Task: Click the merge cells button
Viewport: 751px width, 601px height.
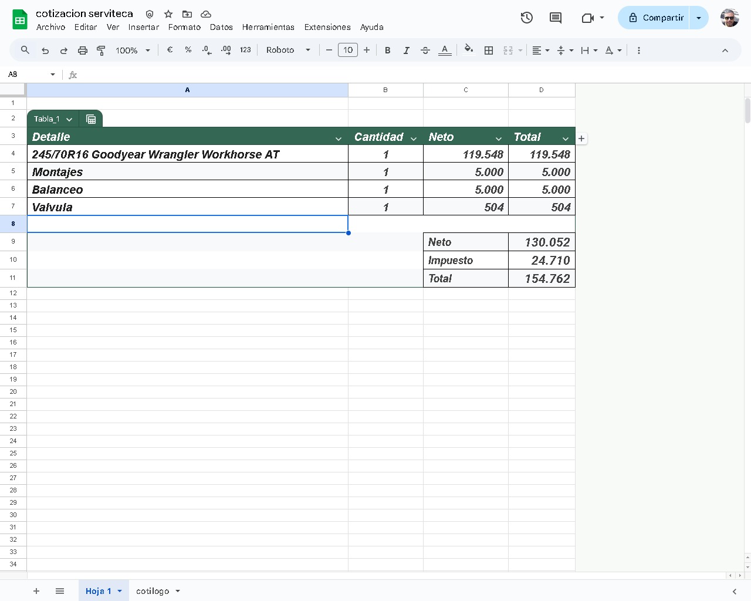Action: 508,50
